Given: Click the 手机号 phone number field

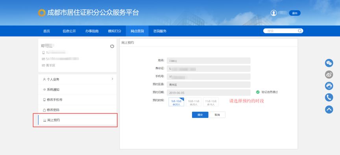Looking at the screenshot, I should (x=209, y=77).
